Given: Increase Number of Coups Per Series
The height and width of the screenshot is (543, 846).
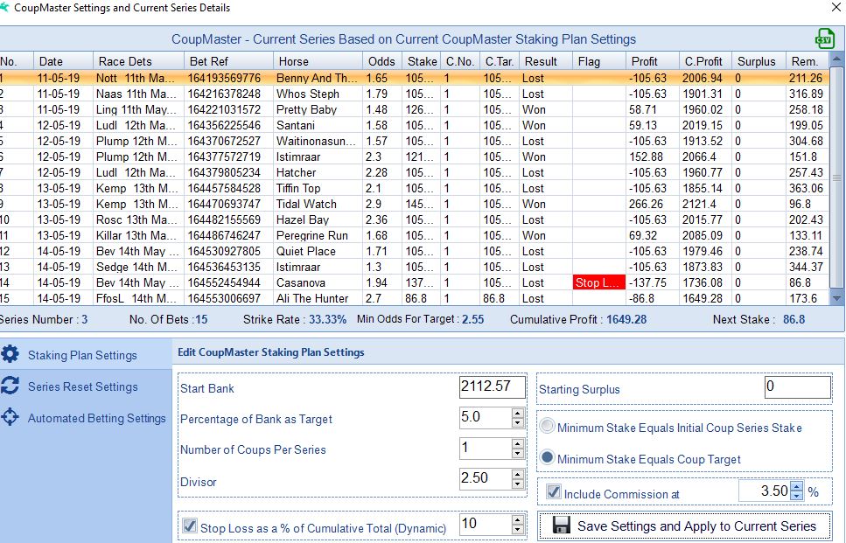Looking at the screenshot, I should tap(517, 444).
